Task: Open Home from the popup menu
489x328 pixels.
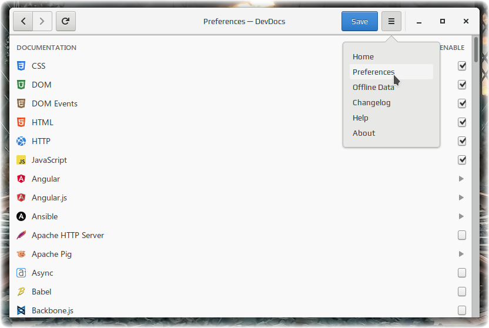Action: click(x=391, y=57)
